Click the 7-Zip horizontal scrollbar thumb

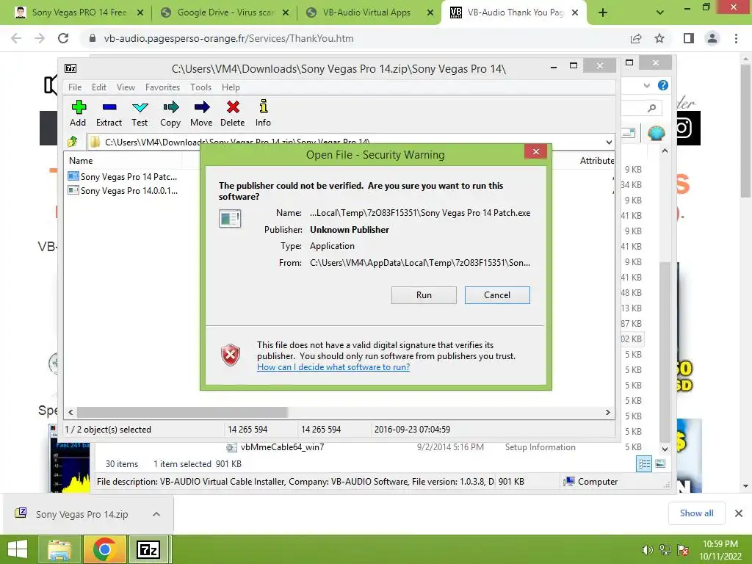coord(182,412)
